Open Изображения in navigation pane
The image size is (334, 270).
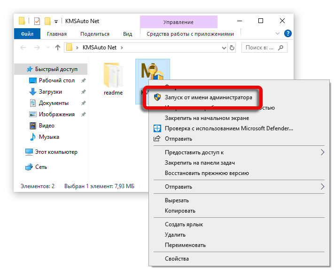point(57,114)
